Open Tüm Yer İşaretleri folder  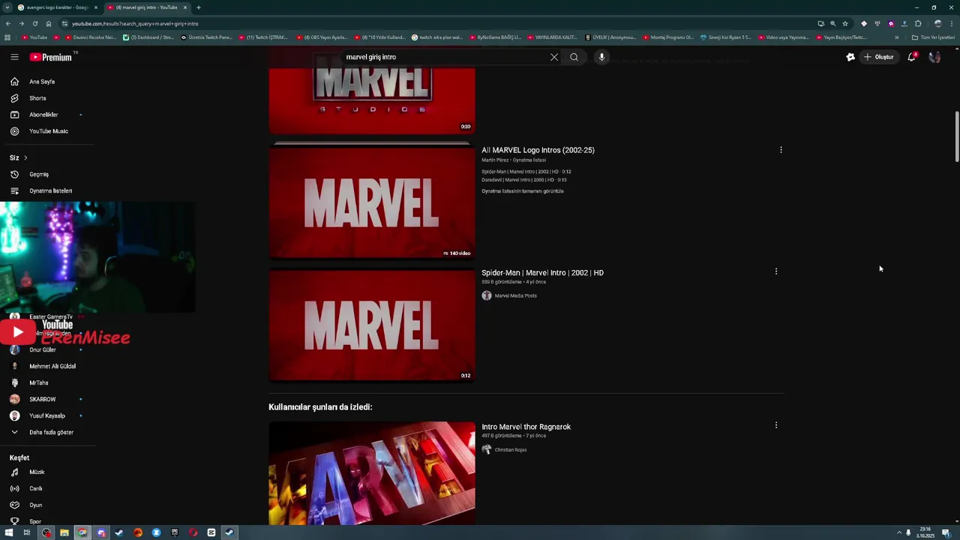pos(934,37)
